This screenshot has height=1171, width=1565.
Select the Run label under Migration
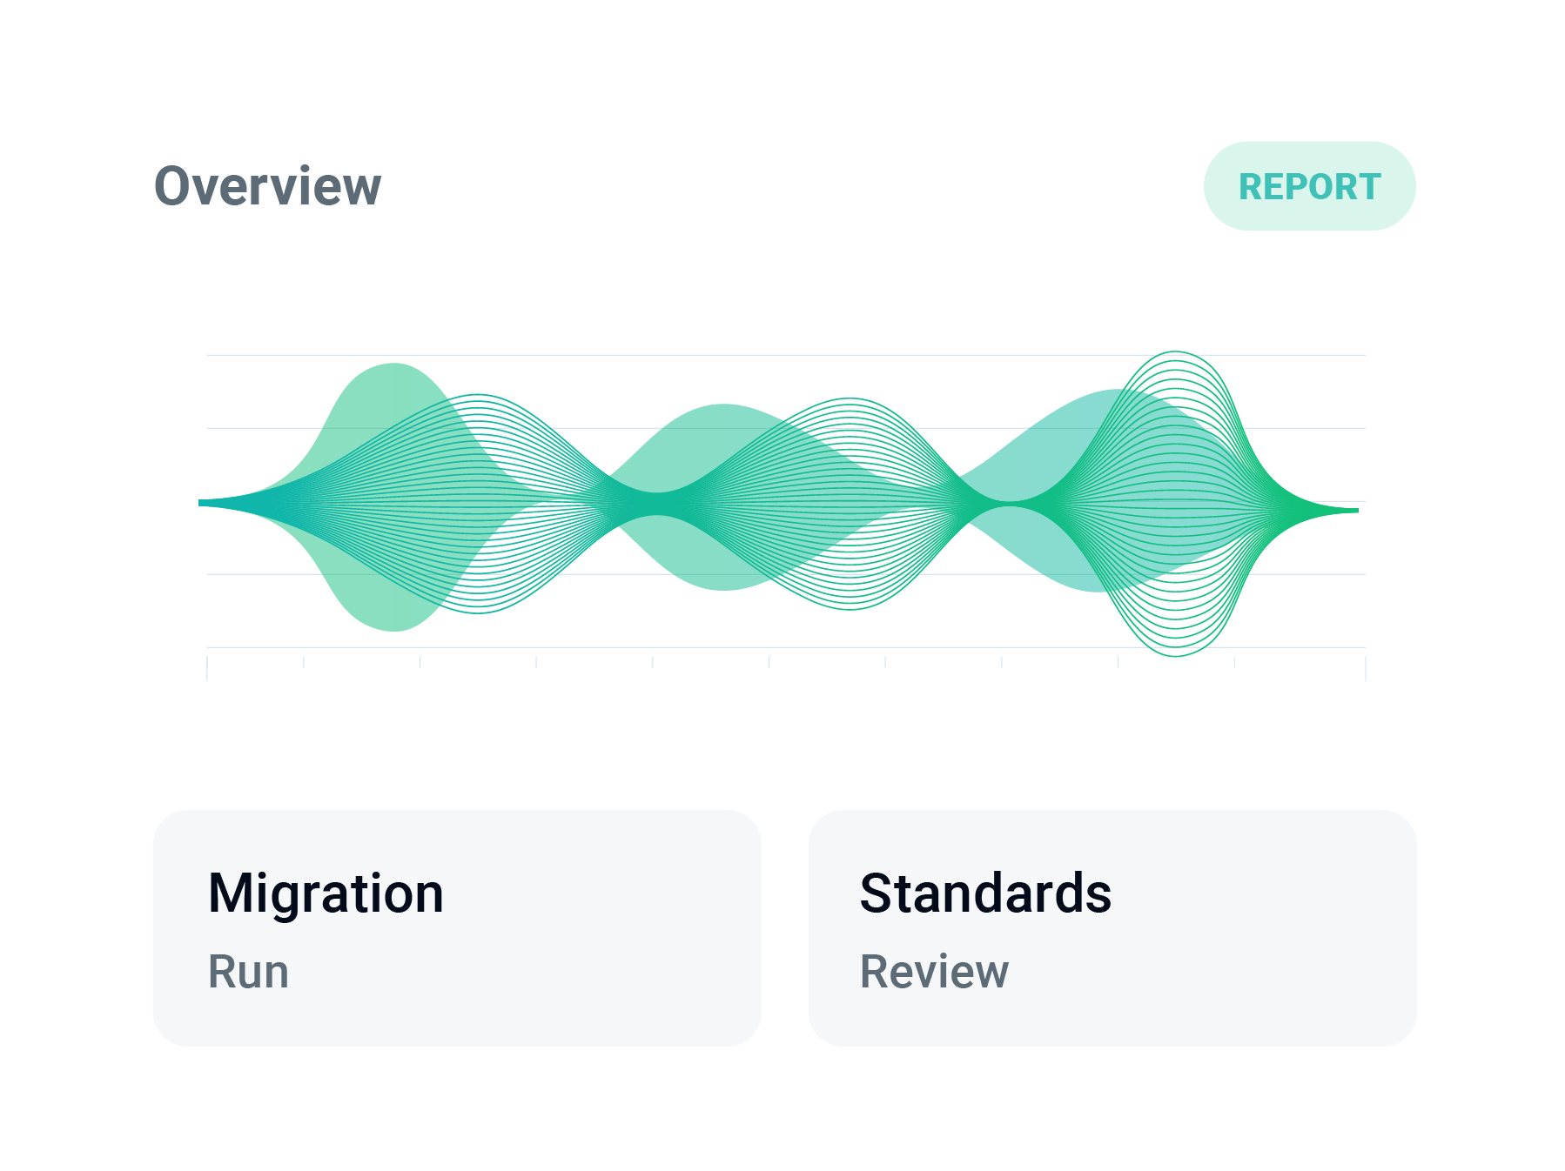click(248, 972)
